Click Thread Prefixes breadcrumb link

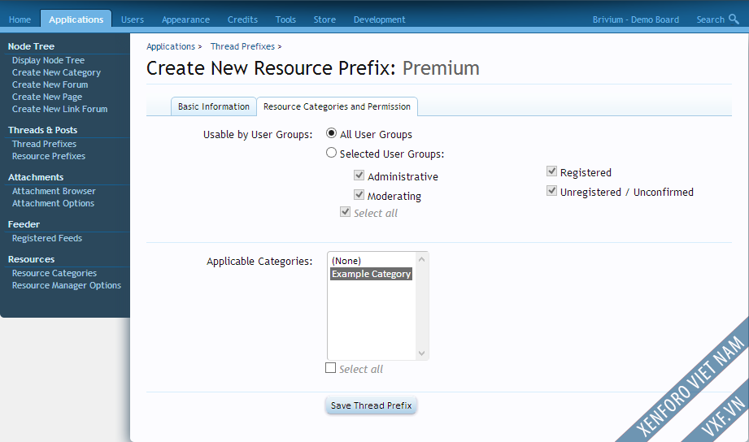coord(242,46)
